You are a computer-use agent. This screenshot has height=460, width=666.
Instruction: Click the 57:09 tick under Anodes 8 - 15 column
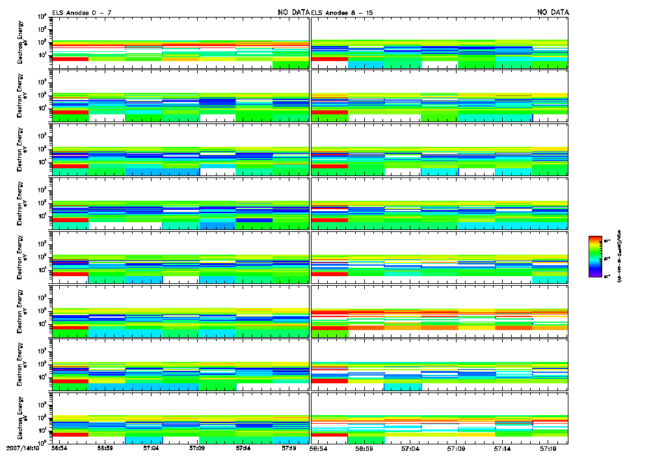click(x=456, y=448)
